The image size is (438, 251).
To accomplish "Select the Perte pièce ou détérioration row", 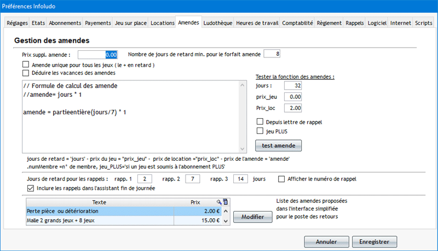I will point(99,211).
